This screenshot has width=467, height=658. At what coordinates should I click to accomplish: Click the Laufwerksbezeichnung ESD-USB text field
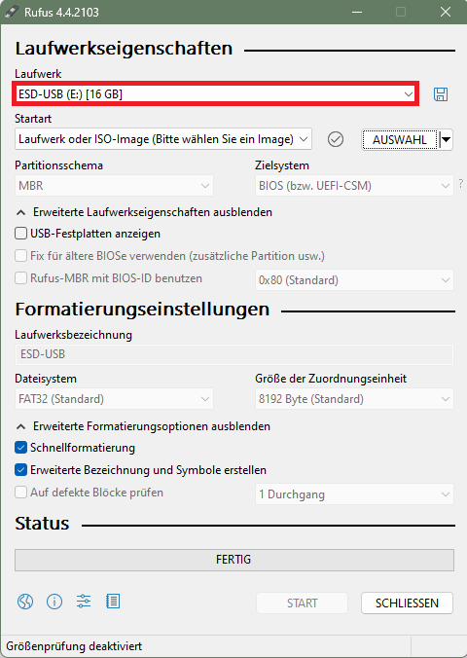click(234, 354)
